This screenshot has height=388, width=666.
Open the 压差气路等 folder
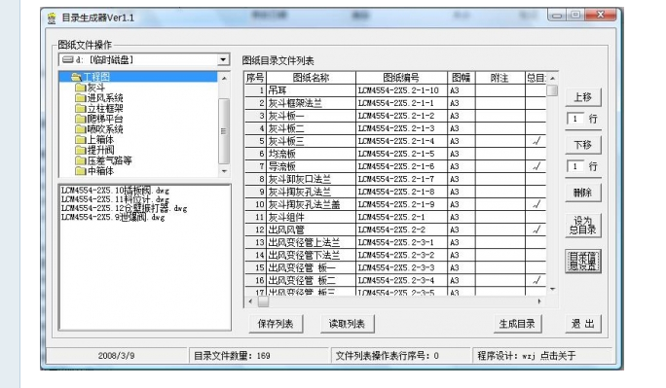point(110,160)
